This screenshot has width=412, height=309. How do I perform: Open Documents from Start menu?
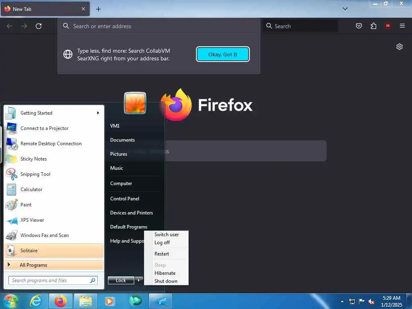[122, 140]
